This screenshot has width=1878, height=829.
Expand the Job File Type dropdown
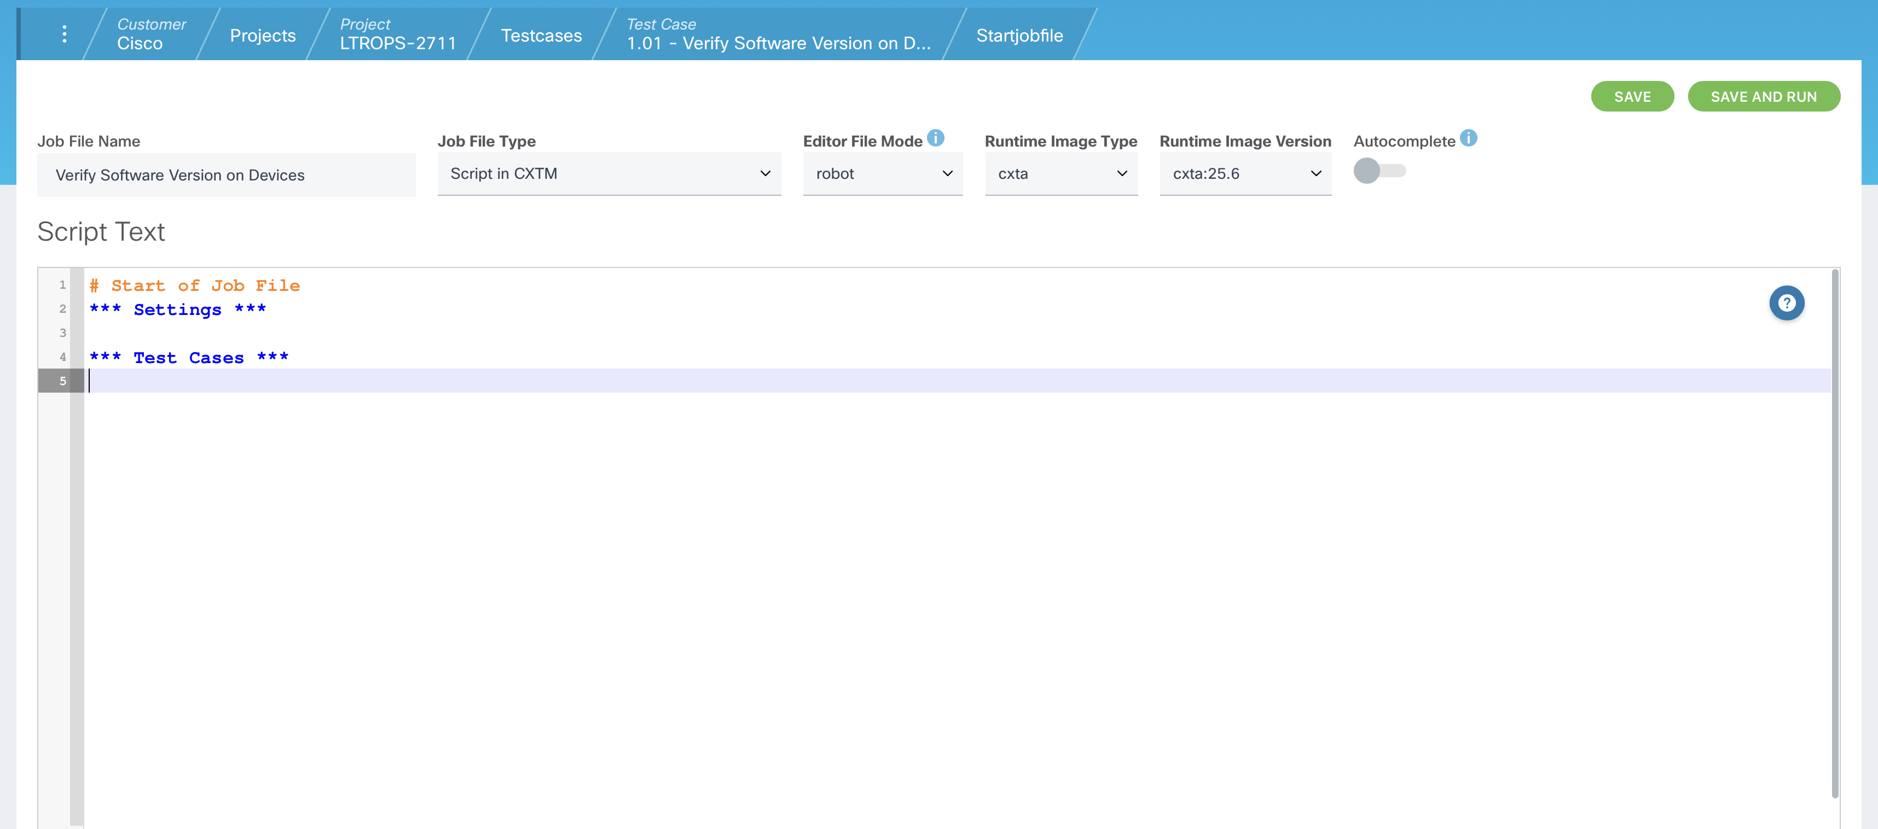click(608, 174)
